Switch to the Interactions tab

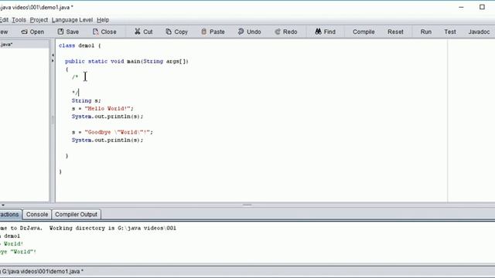(x=10, y=215)
